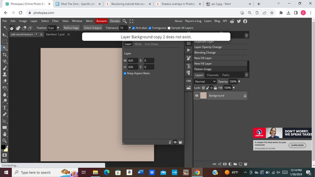Open the Brush panel icon

pos(189,58)
